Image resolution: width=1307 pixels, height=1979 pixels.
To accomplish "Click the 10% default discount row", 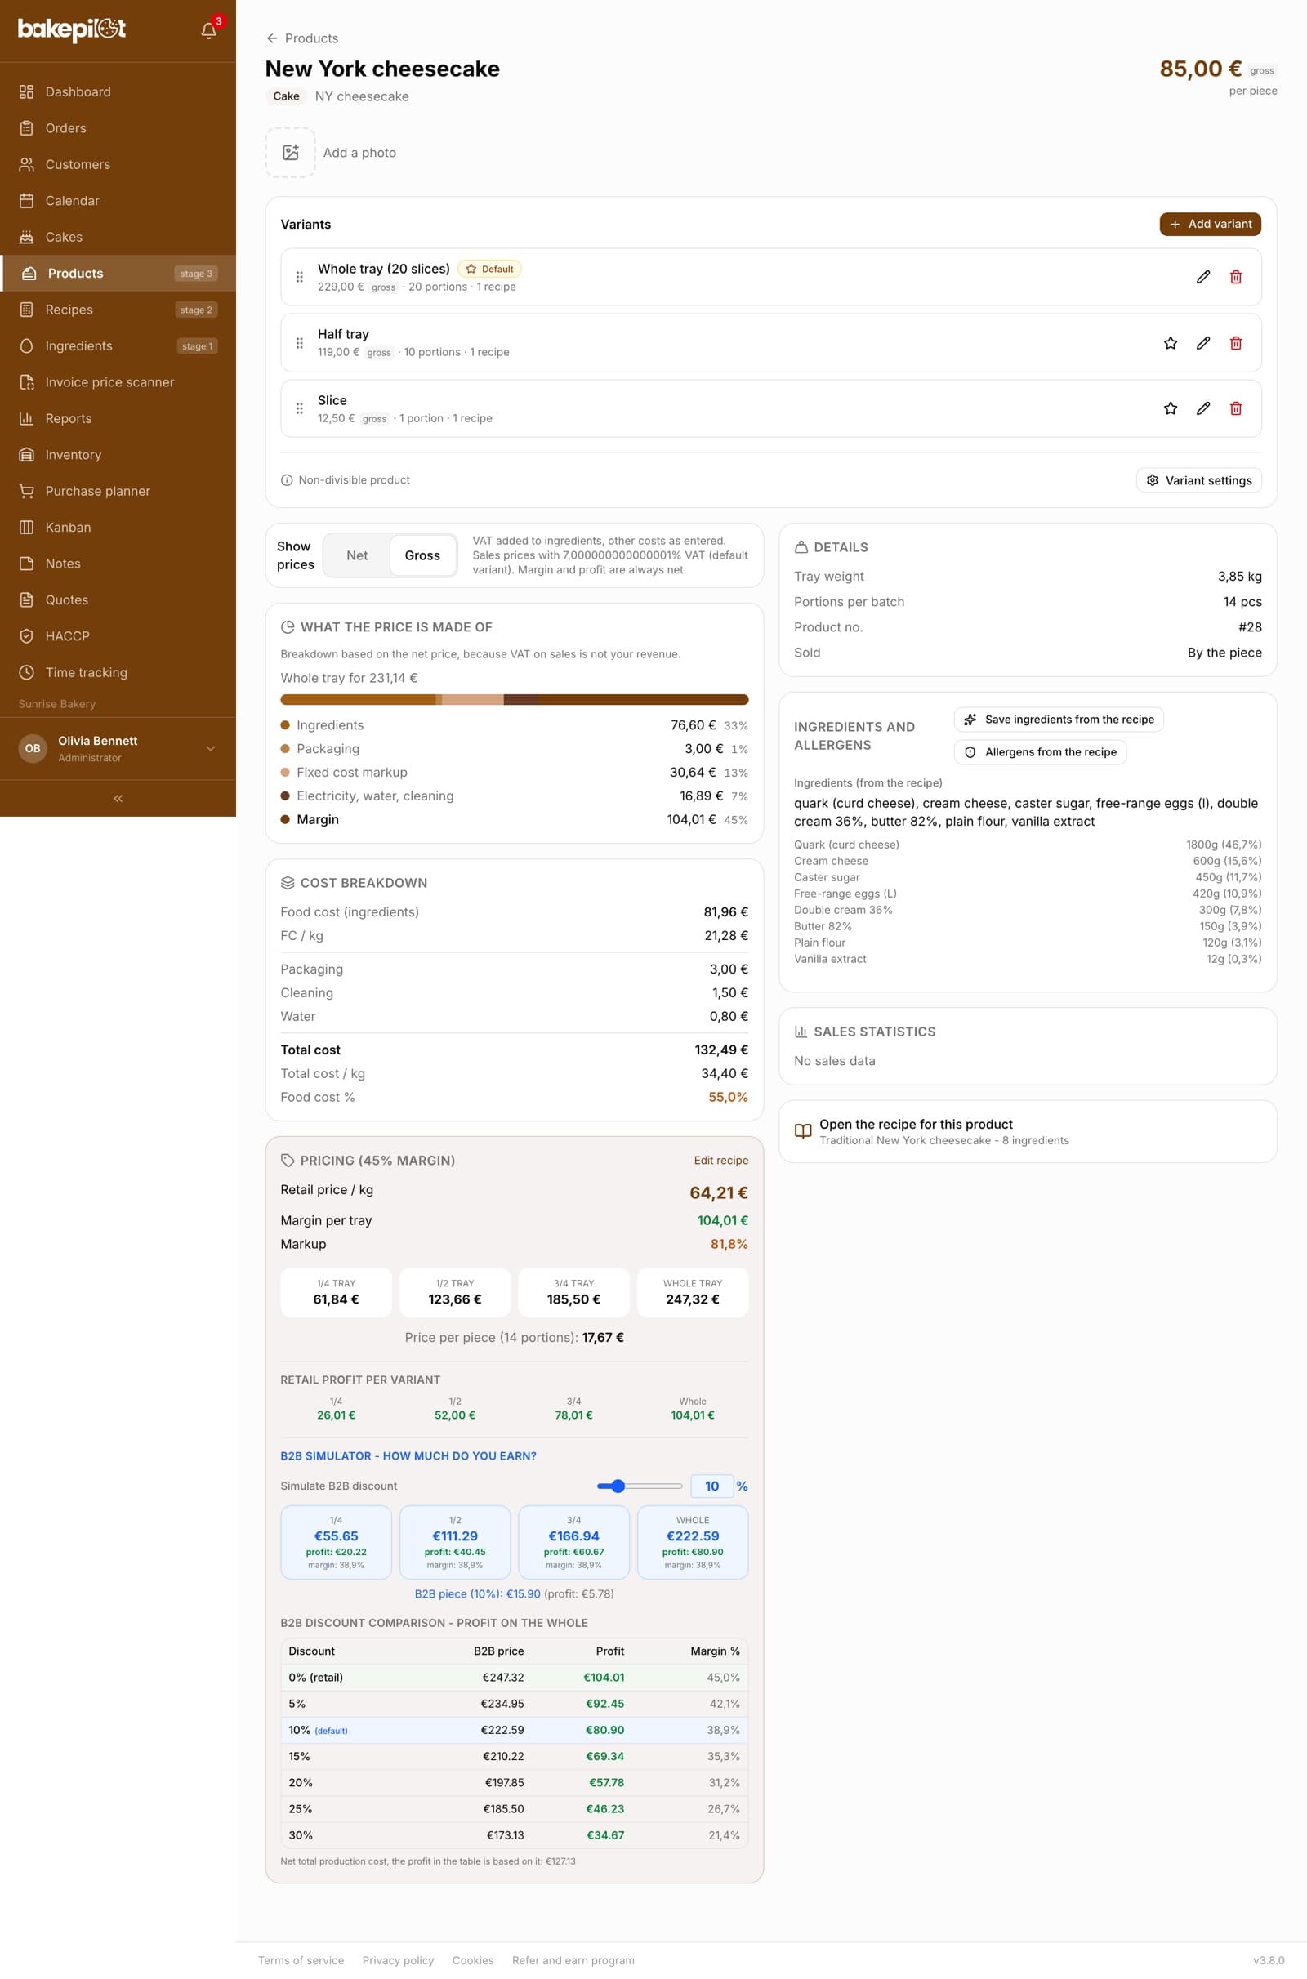I will pos(515,1730).
